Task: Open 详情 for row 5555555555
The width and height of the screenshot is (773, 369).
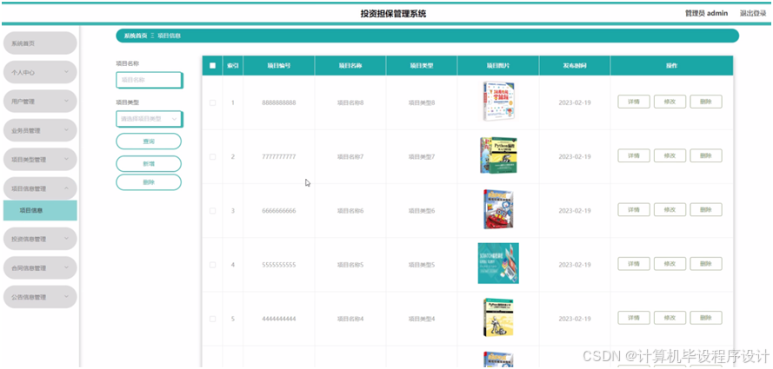Action: click(x=634, y=264)
